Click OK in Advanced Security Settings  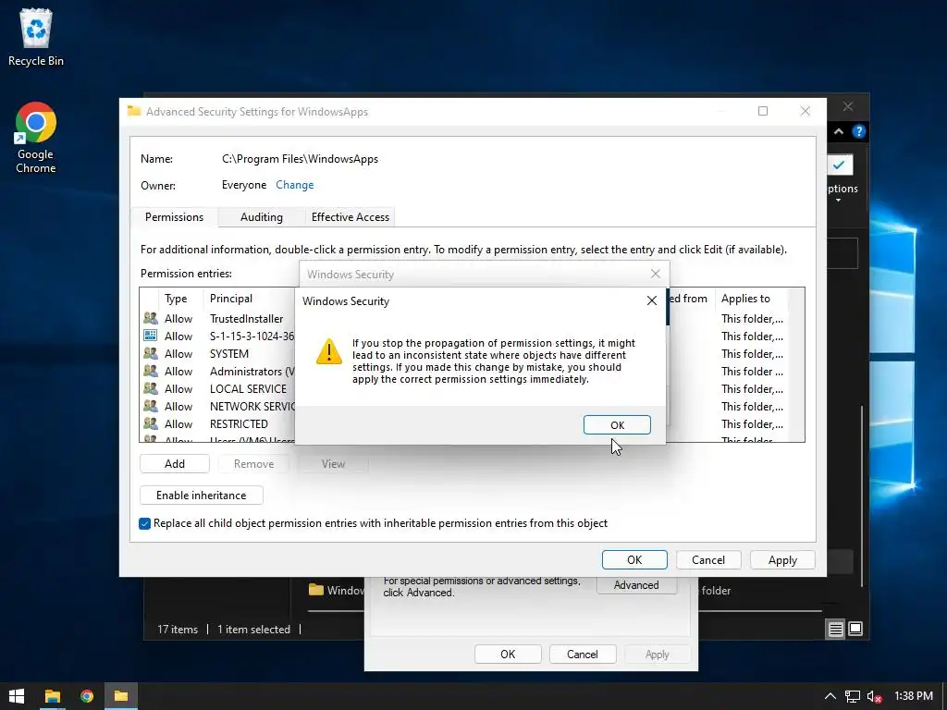634,559
